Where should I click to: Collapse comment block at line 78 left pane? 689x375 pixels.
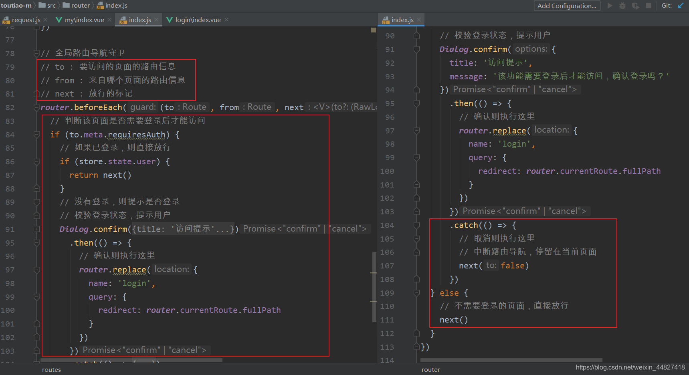point(37,53)
